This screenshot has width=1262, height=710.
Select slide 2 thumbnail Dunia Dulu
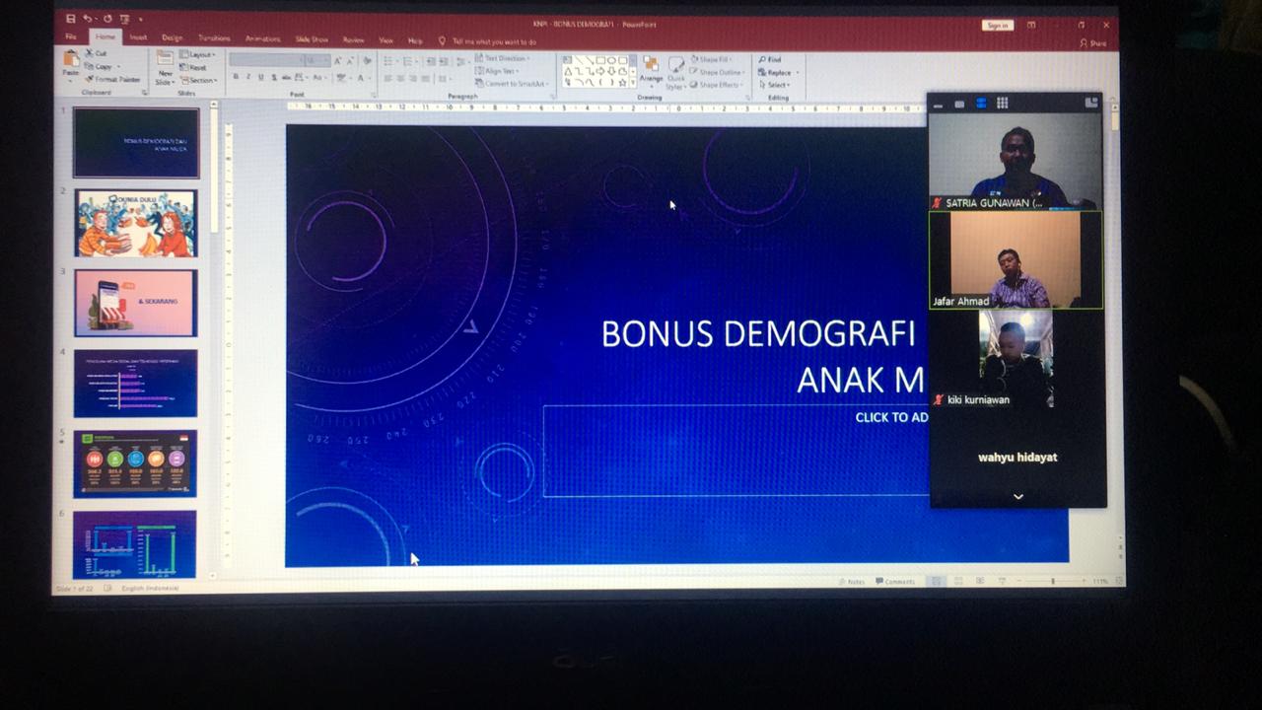click(136, 224)
